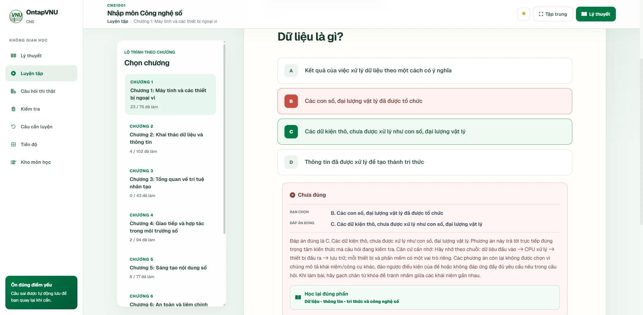
Task: Toggle the sun theme button
Action: (x=524, y=14)
